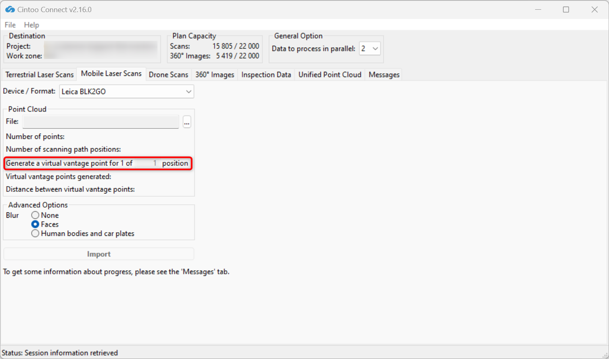Open the Device / Format dropdown showing Leica BLK2GO
Viewport: 609px width, 359px height.
coord(127,92)
